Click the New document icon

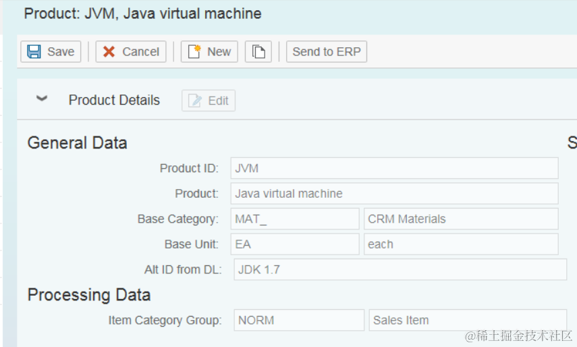194,52
